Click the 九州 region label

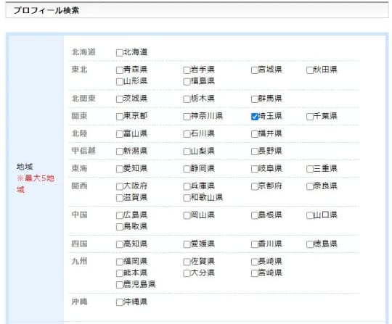tap(80, 261)
